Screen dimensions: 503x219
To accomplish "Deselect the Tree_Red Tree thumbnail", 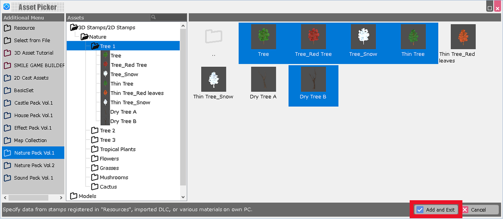I will click(313, 37).
